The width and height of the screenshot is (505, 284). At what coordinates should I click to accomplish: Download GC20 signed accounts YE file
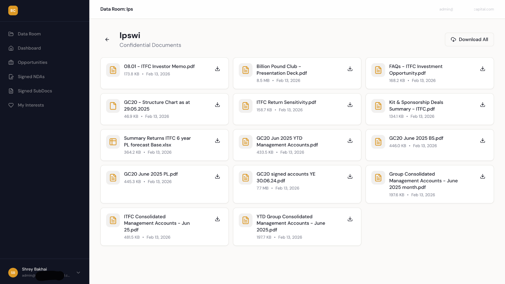pyautogui.click(x=350, y=176)
